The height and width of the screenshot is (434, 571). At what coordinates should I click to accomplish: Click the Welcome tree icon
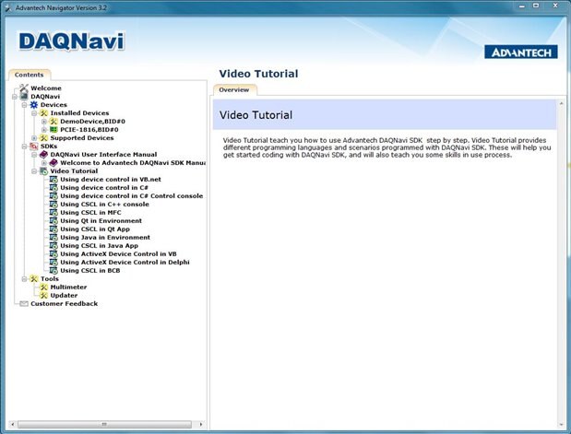click(24, 88)
